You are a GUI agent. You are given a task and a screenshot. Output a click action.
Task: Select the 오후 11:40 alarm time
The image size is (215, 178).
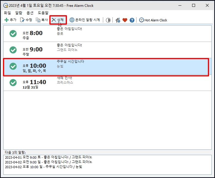(34, 82)
